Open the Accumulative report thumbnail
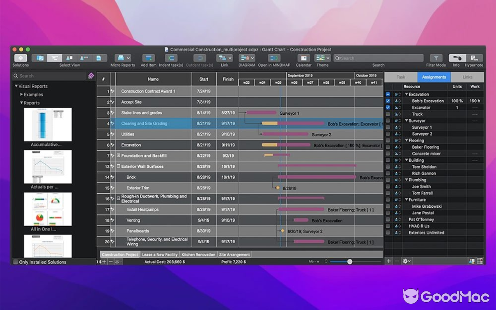The width and height of the screenshot is (496, 310). coord(47,125)
